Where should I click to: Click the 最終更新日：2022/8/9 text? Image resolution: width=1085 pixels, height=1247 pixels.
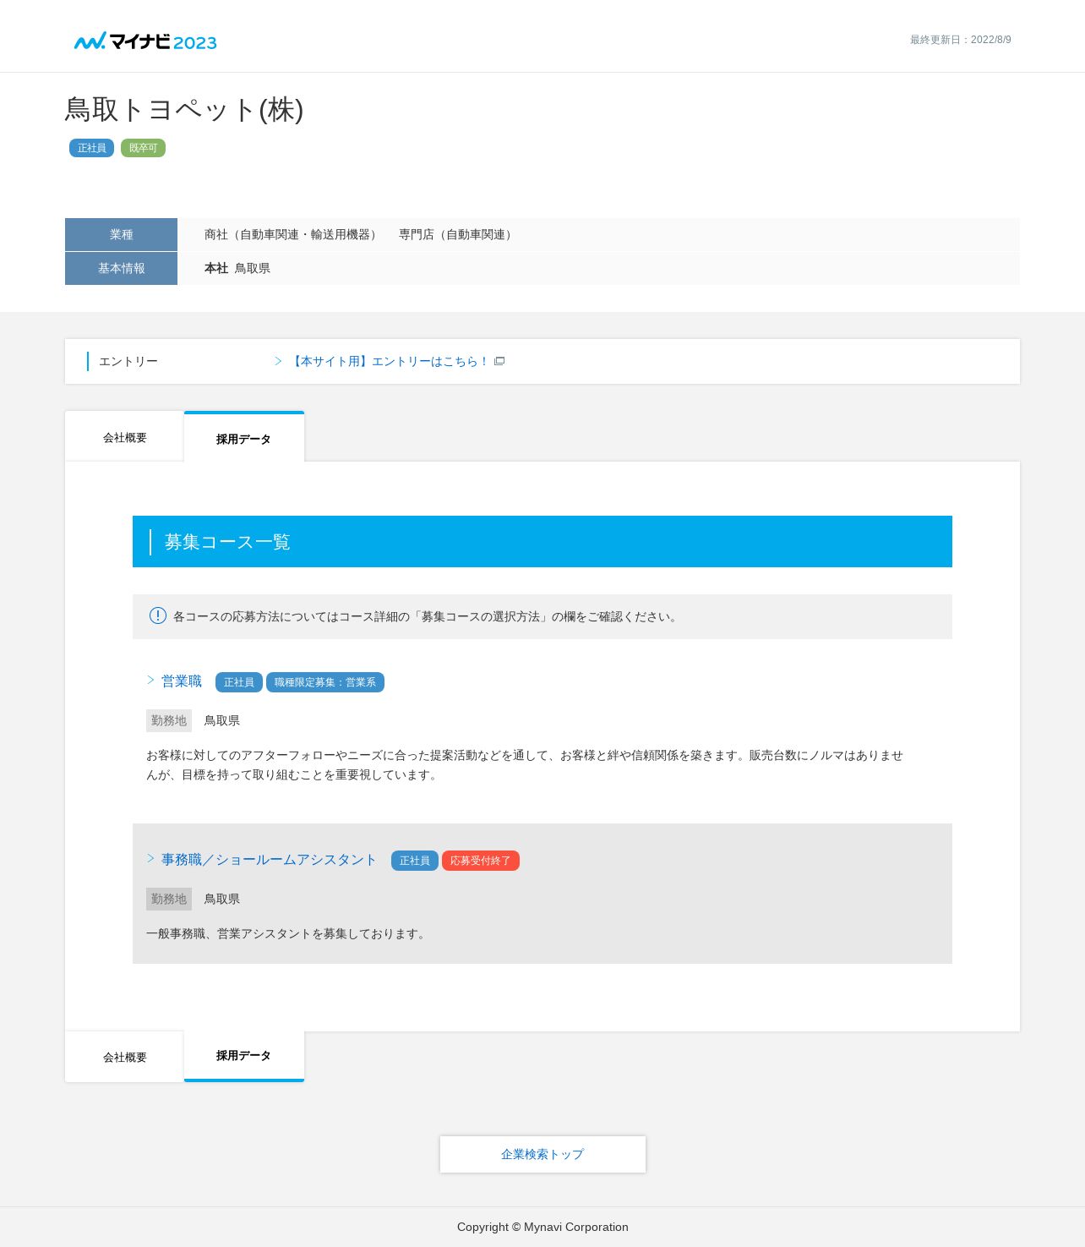point(961,40)
